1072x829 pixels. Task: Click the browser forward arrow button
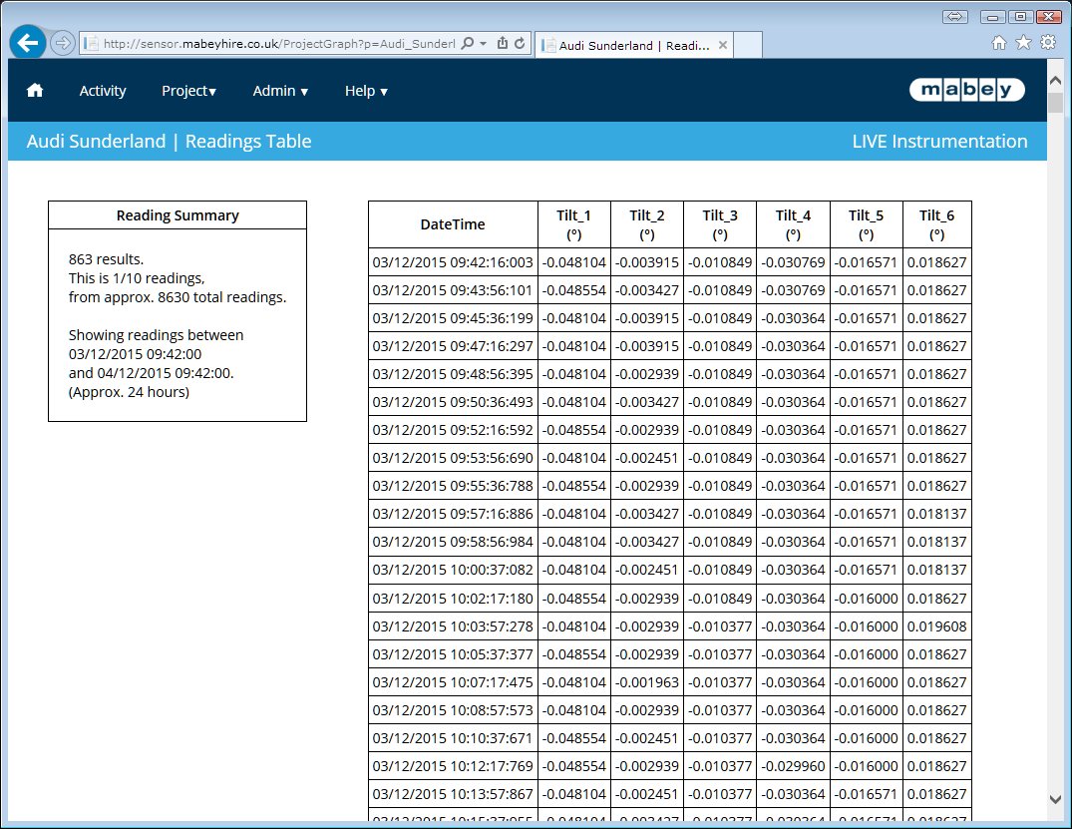pos(62,44)
